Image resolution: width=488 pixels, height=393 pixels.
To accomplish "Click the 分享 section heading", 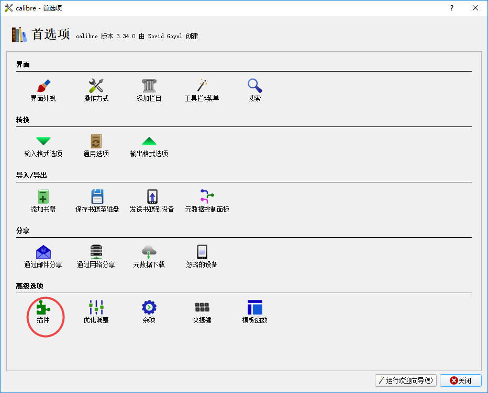I will tap(23, 230).
